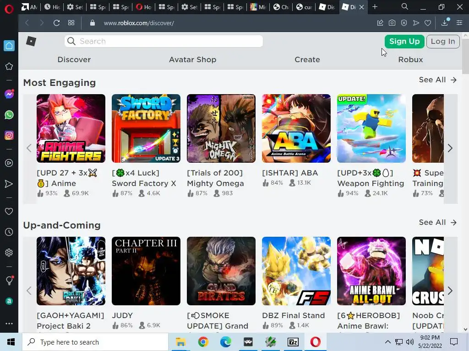Click the '[ISHTAR] ABA' title text
Image resolution: width=469 pixels, height=351 pixels.
290,173
